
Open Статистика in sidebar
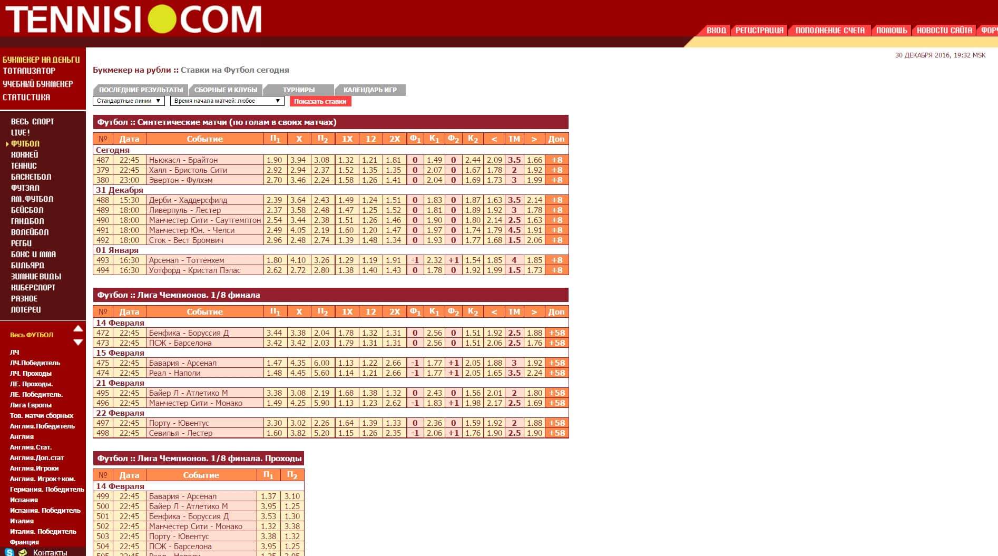click(26, 97)
